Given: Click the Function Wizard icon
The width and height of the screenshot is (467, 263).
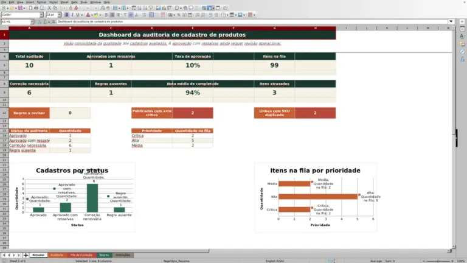Looking at the screenshot, I should 40,22.
